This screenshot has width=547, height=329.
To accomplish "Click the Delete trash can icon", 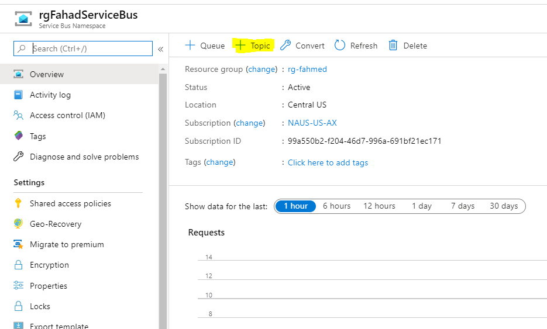I will click(393, 46).
